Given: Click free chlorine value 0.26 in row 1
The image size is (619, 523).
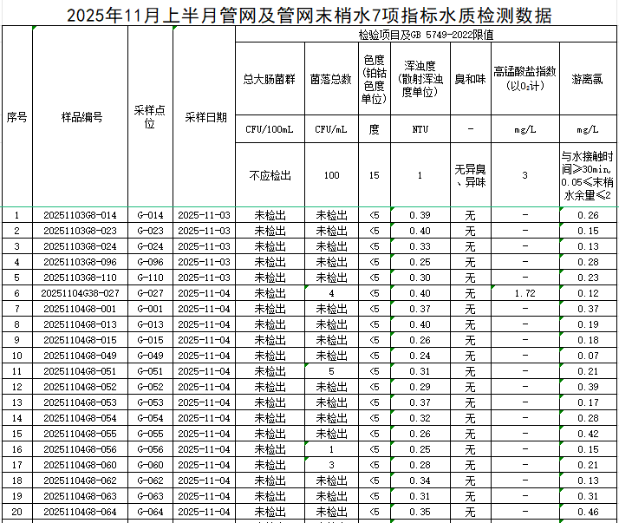Looking at the screenshot, I should click(588, 215).
